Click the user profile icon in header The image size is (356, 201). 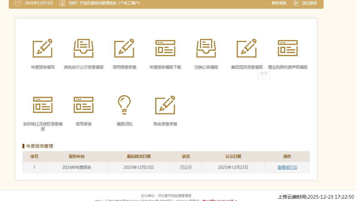(62, 3)
